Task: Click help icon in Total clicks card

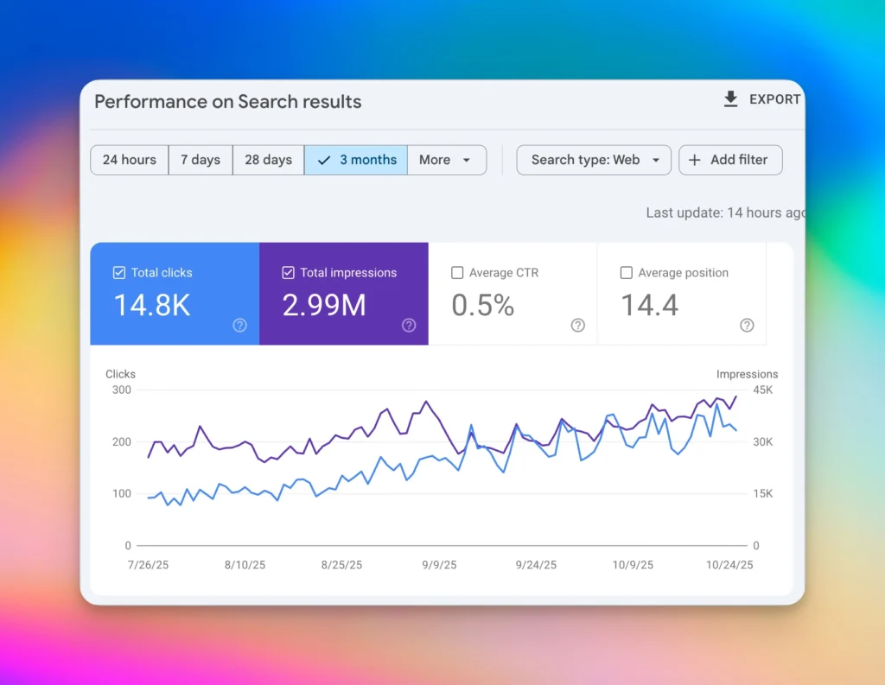Action: [x=240, y=326]
